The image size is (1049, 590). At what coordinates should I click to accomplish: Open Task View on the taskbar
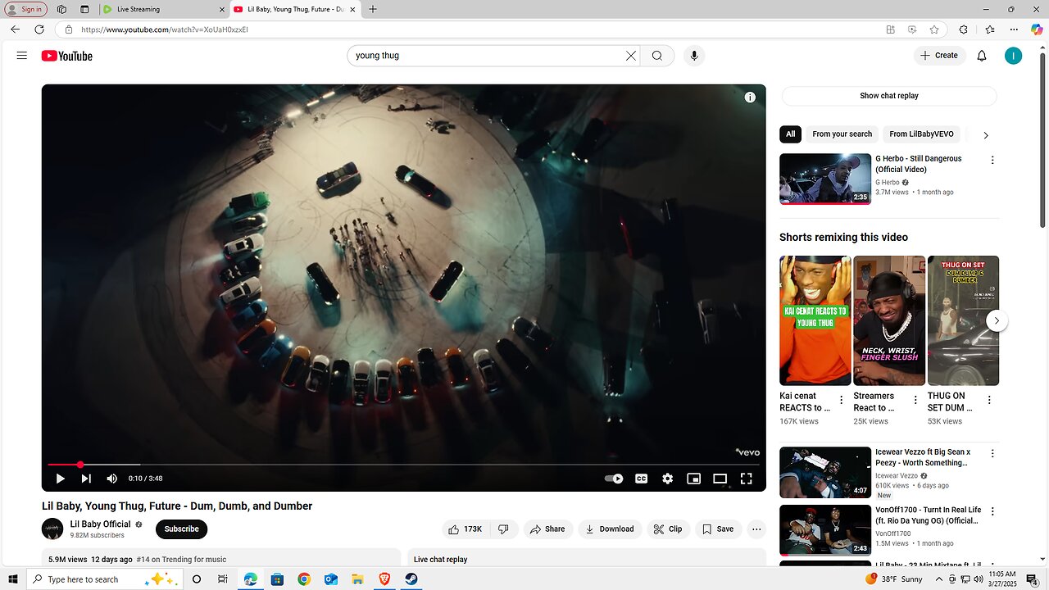pos(222,579)
